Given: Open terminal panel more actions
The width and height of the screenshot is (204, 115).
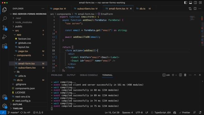Looking at the screenshot, I should coord(190,75).
